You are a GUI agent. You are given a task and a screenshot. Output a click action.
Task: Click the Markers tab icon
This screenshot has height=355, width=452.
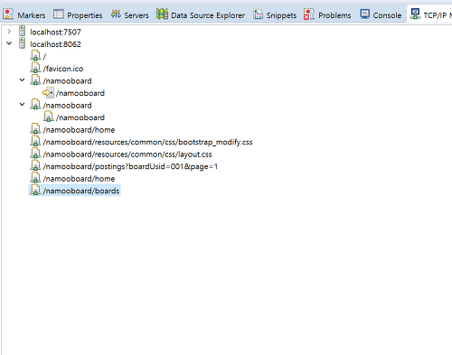point(8,14)
